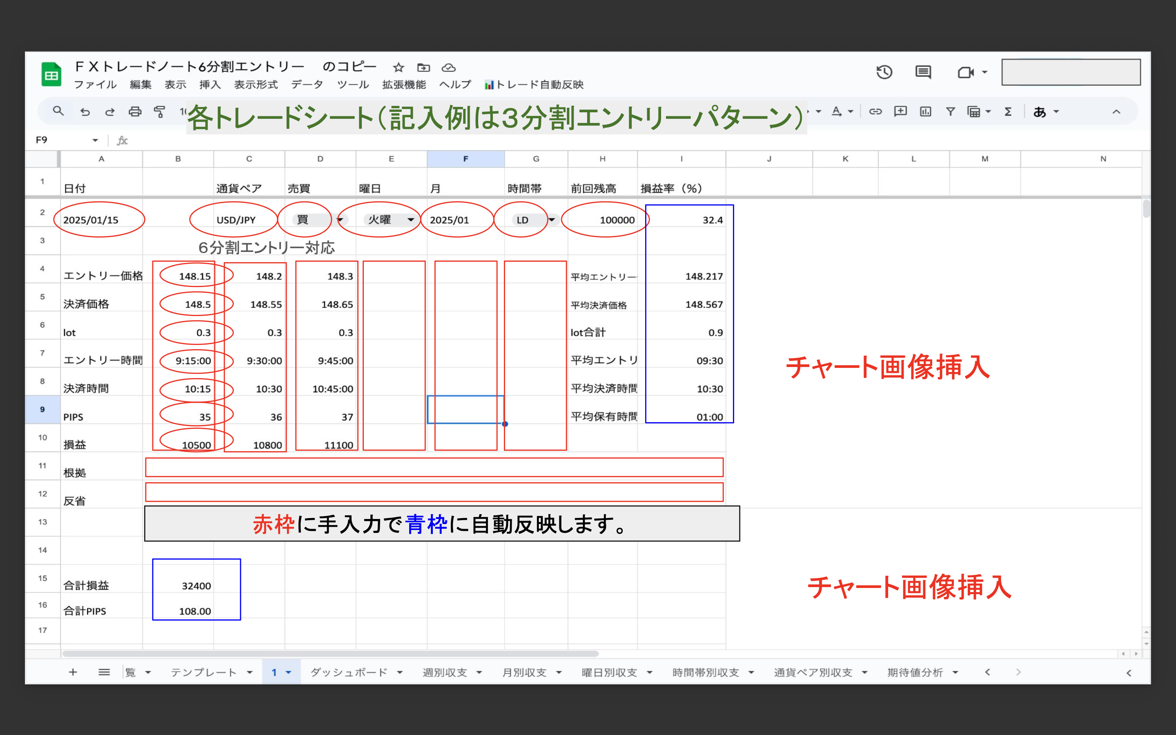The height and width of the screenshot is (735, 1176).
Task: Open the comments icon in header
Action: [923, 72]
